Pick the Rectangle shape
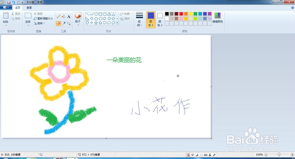Image resolution: width=295 pixels, height=159 pixels. 100,14
